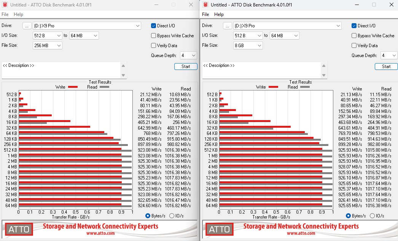Open Help menu in left window

pos(18,14)
